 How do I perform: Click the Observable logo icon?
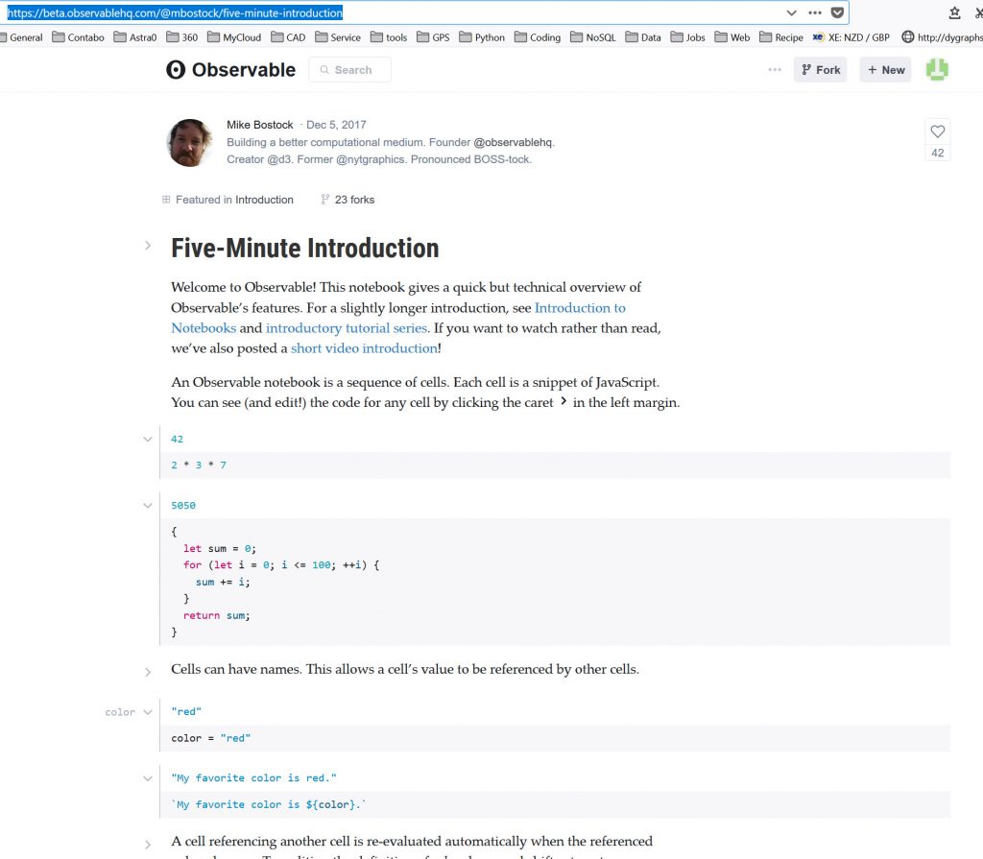176,70
